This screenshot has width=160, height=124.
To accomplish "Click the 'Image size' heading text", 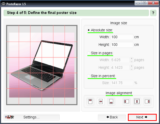I will [x=118, y=23].
